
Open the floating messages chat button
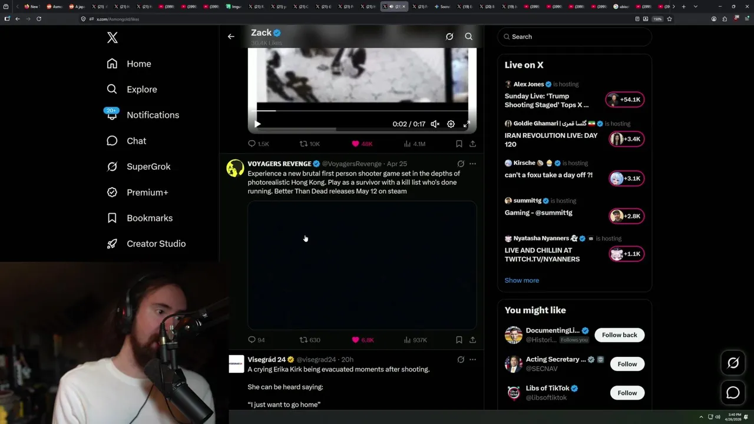click(733, 392)
